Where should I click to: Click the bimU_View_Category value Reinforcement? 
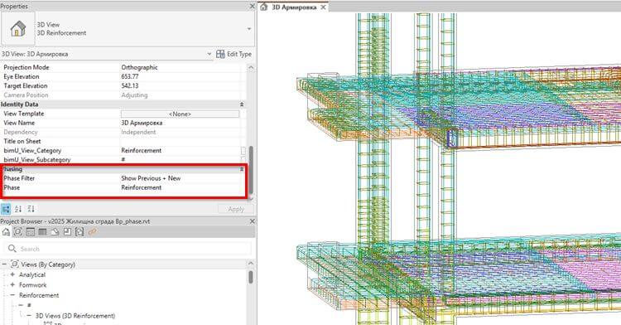coord(181,151)
